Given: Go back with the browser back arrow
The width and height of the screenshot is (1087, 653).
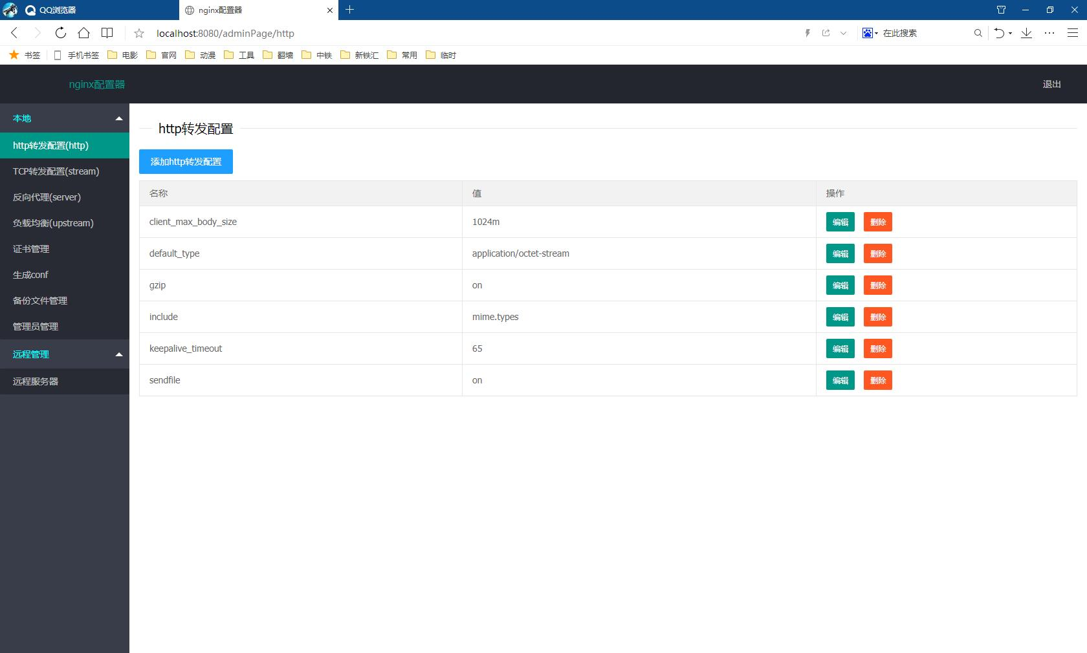Looking at the screenshot, I should click(x=14, y=33).
